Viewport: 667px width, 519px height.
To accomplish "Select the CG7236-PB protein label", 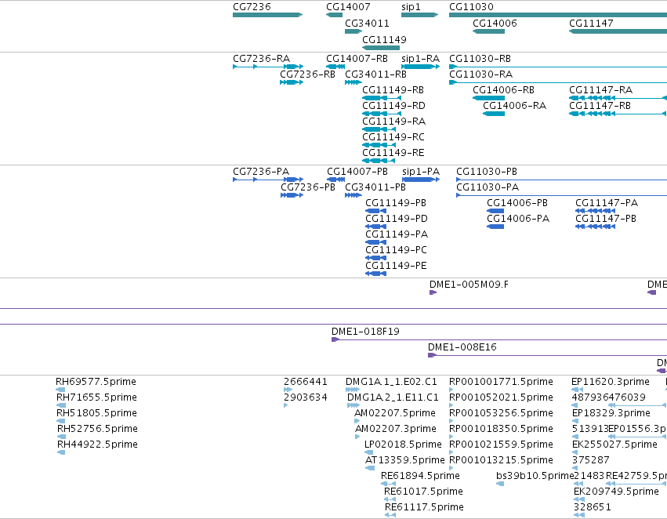I will 308,187.
